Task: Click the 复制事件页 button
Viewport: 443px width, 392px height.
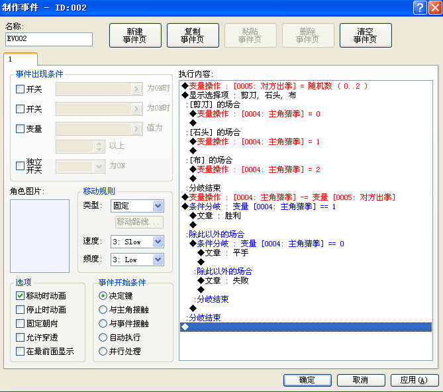Action: tap(193, 35)
